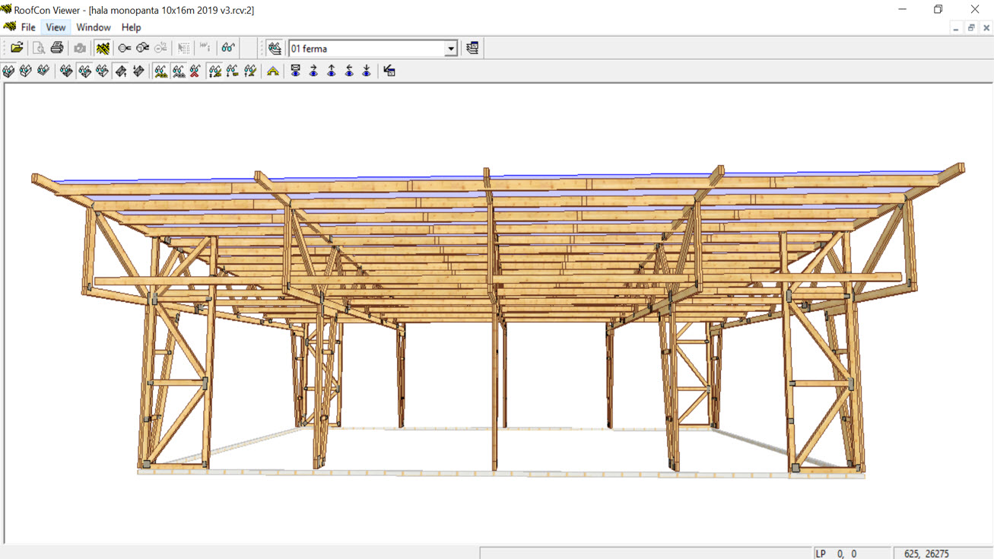Click the Open file folder icon
This screenshot has width=994, height=559.
17,48
